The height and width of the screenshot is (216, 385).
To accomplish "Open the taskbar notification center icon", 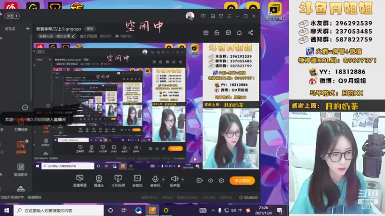I will [x=280, y=210].
